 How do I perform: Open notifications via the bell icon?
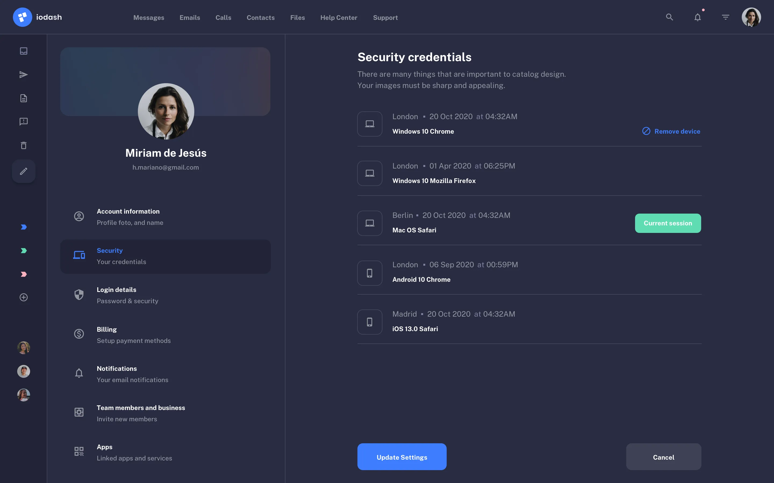coord(698,17)
